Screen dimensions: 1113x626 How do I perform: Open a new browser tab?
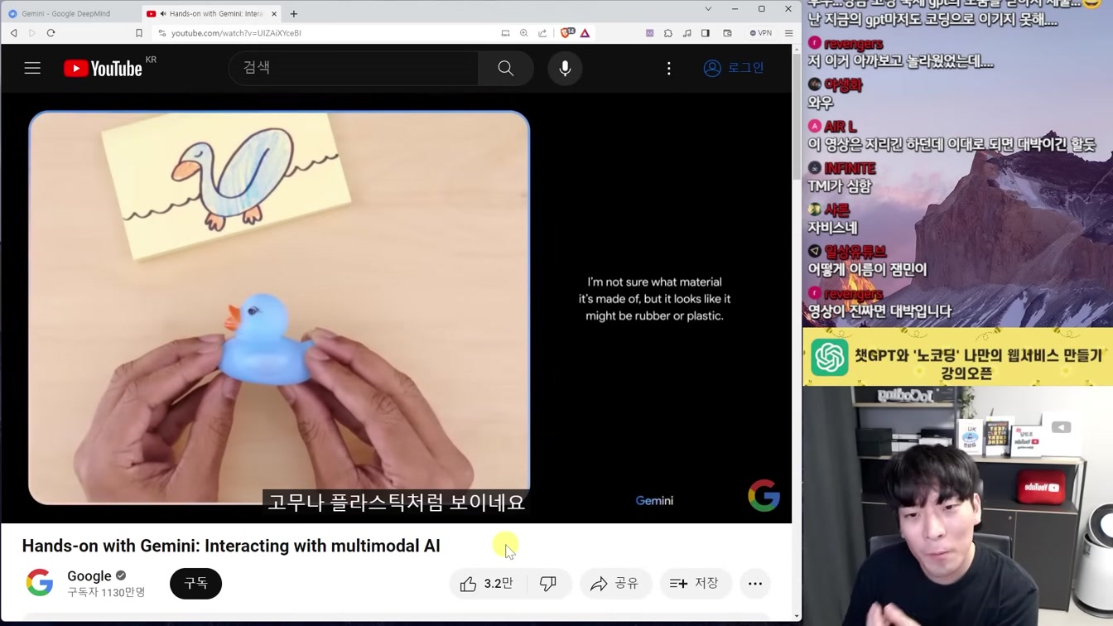tap(294, 13)
